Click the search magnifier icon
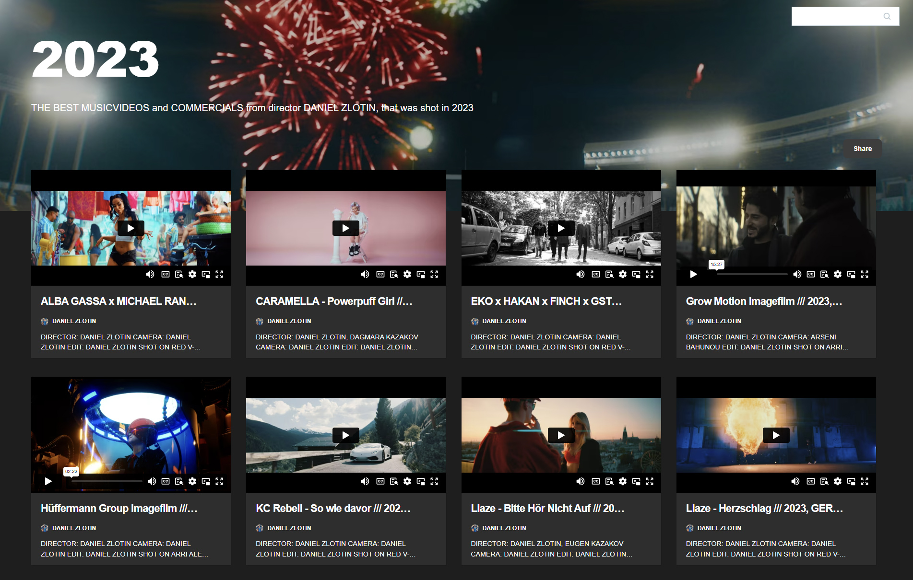This screenshot has height=580, width=913. [x=887, y=16]
